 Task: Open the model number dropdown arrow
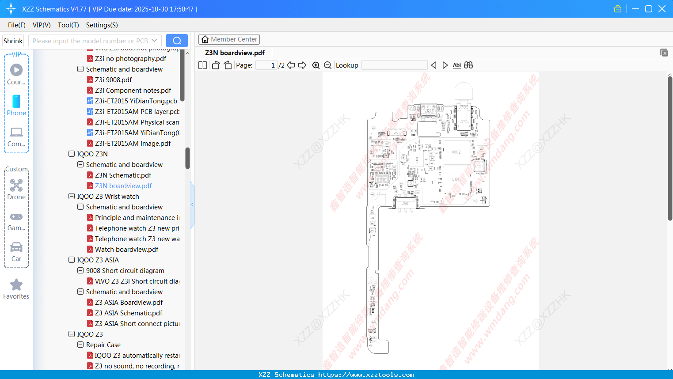154,41
